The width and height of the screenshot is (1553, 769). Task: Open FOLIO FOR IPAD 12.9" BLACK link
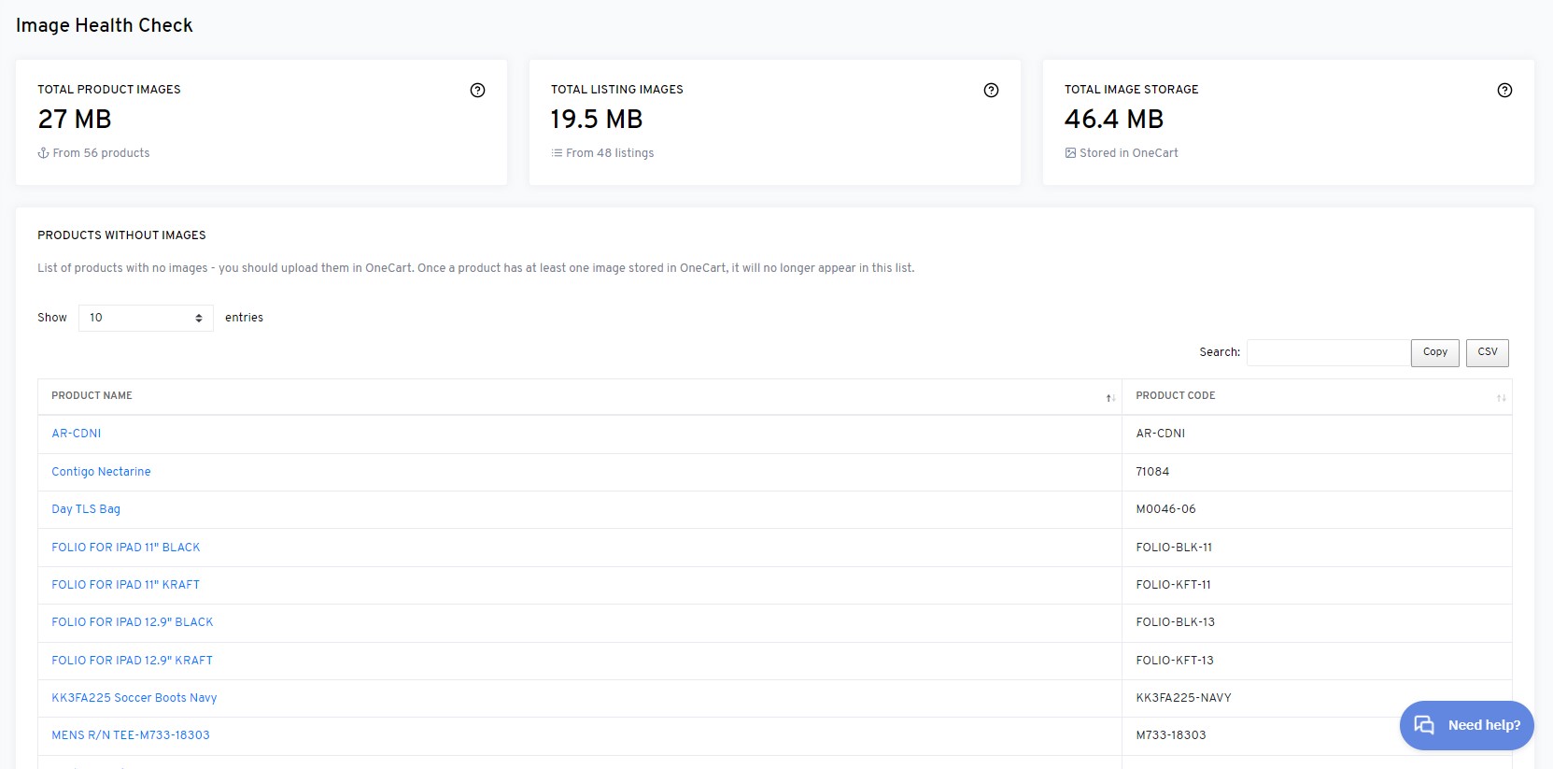133,622
